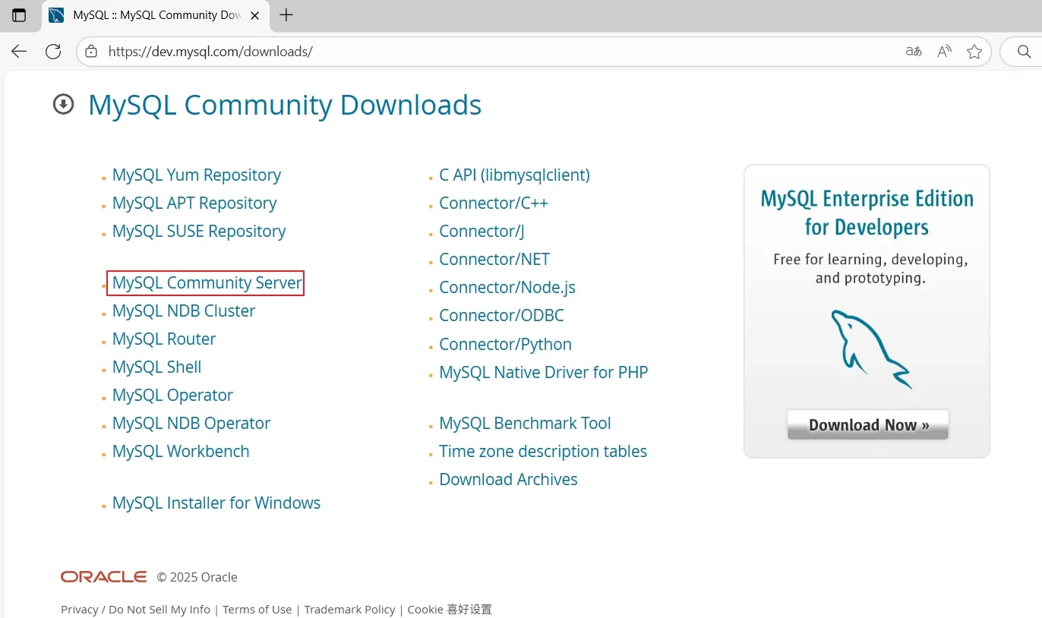View site information lock icon
This screenshot has width=1042, height=618.
click(x=92, y=52)
